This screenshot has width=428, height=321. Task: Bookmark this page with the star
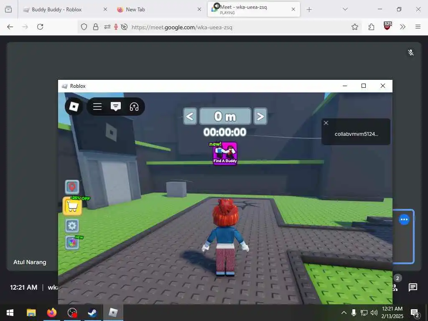tap(354, 27)
